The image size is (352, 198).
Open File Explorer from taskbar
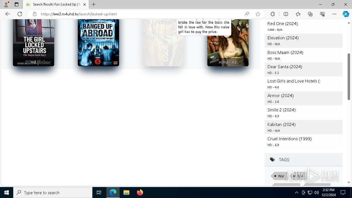click(127, 193)
